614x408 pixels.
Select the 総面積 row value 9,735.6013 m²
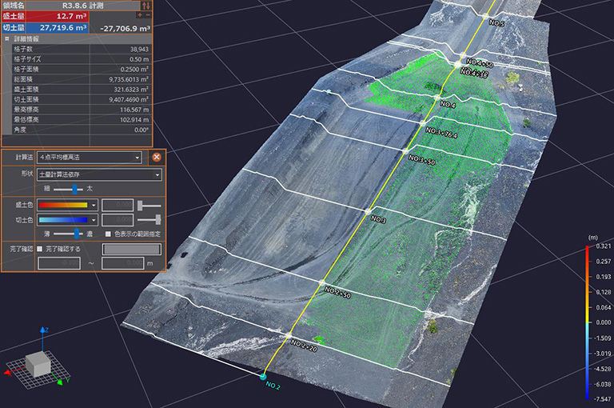129,79
